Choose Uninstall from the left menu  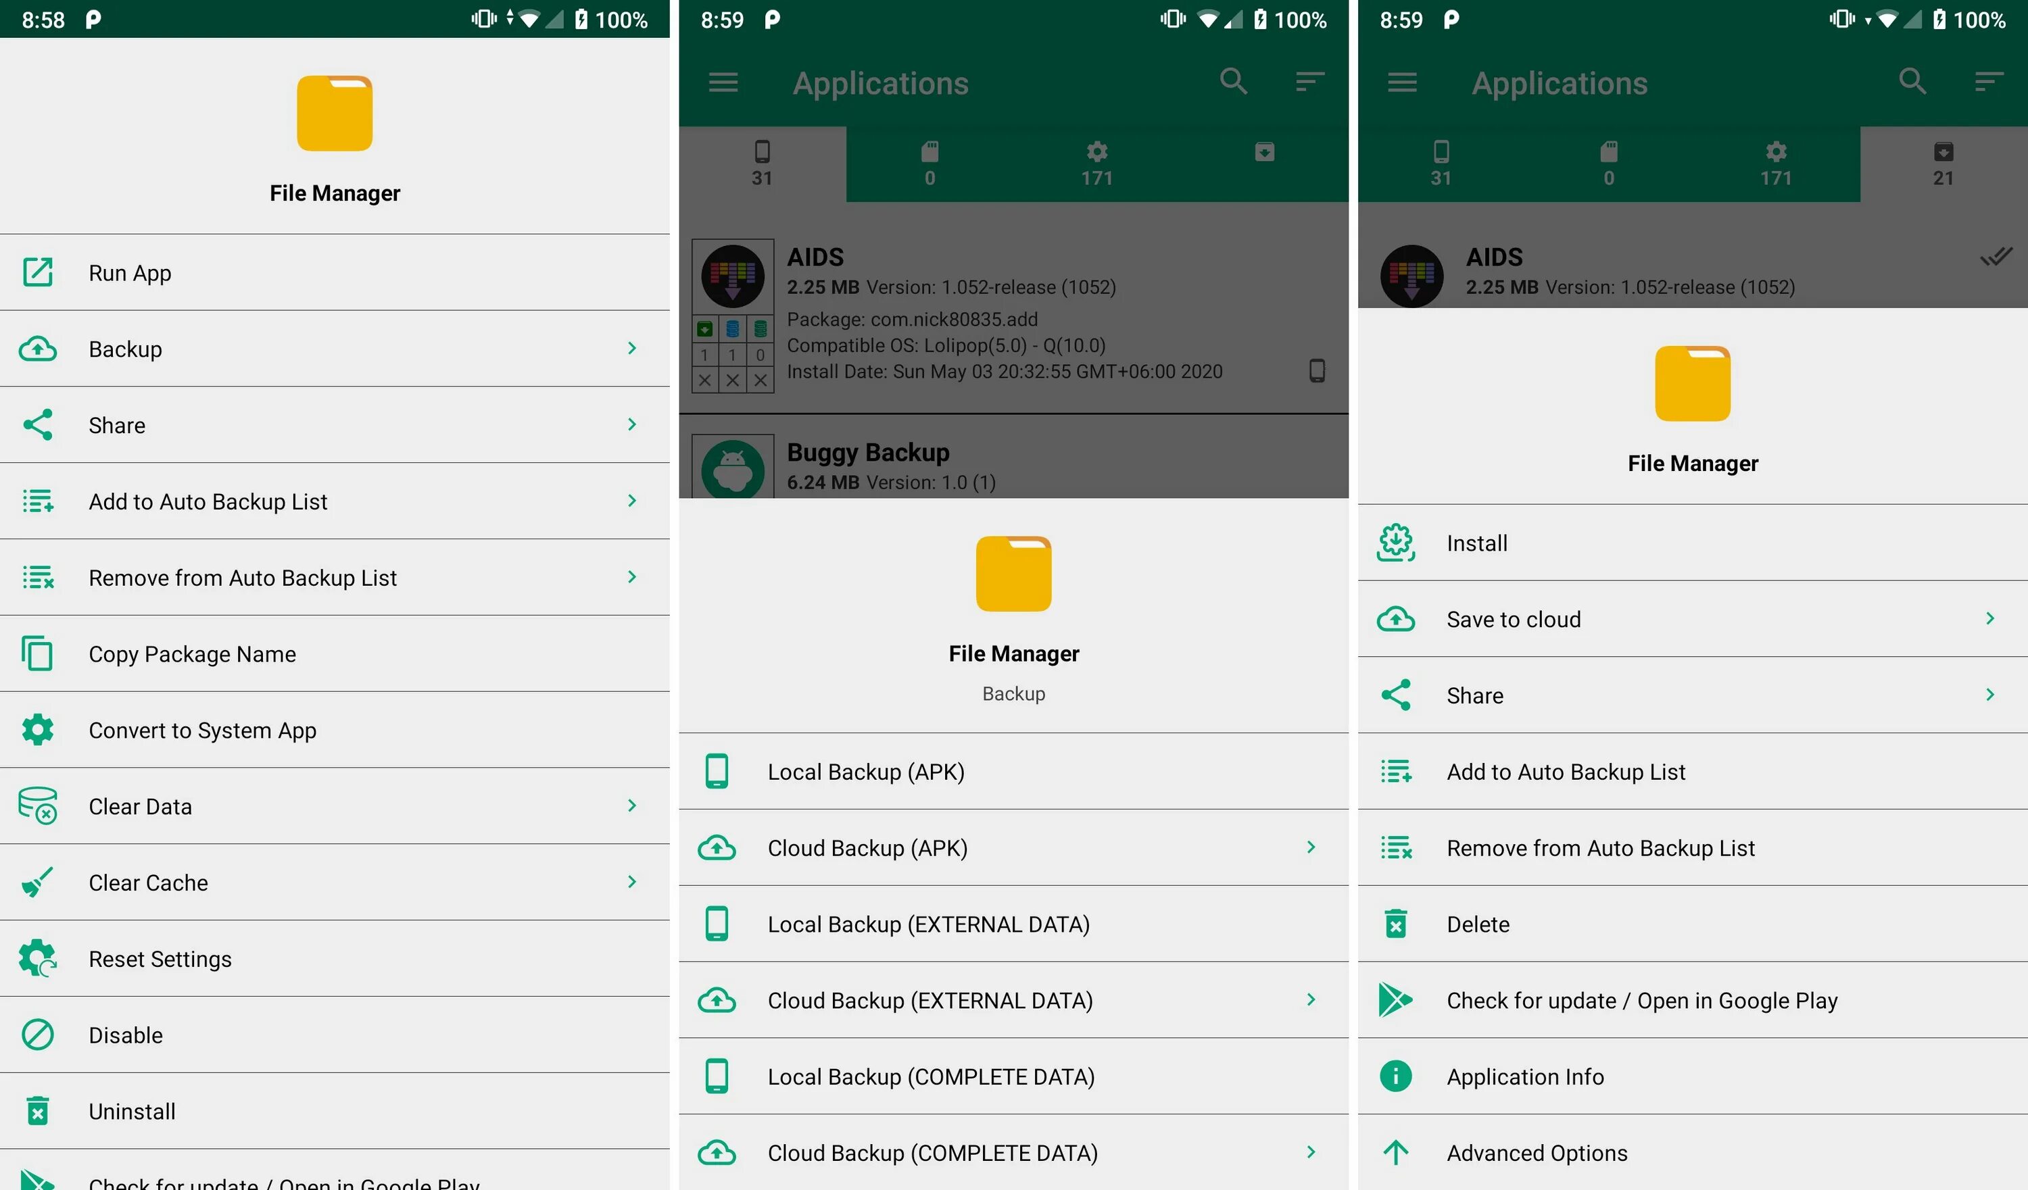point(132,1111)
